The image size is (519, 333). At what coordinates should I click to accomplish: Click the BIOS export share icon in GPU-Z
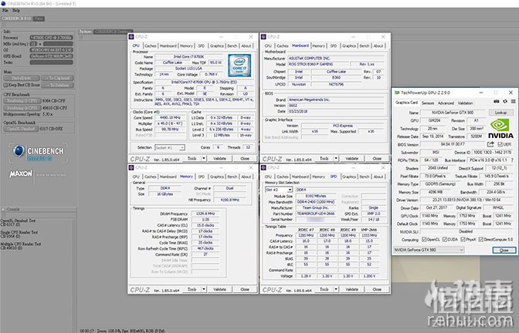point(490,144)
